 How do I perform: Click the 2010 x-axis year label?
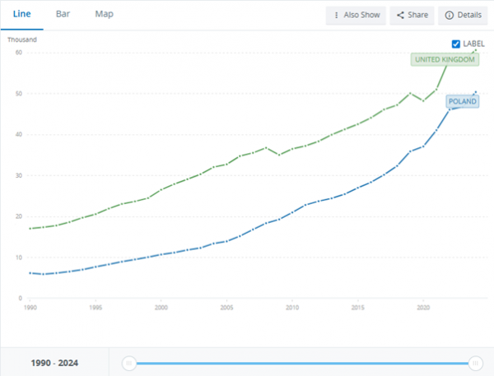(x=291, y=308)
